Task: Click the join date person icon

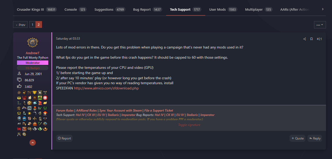Action: click(19, 73)
